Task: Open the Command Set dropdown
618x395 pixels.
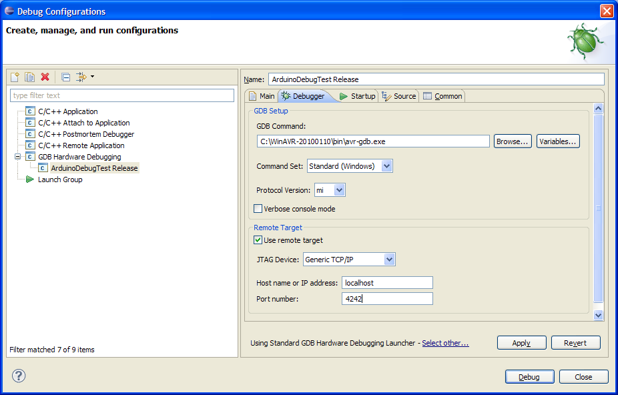Action: point(386,166)
